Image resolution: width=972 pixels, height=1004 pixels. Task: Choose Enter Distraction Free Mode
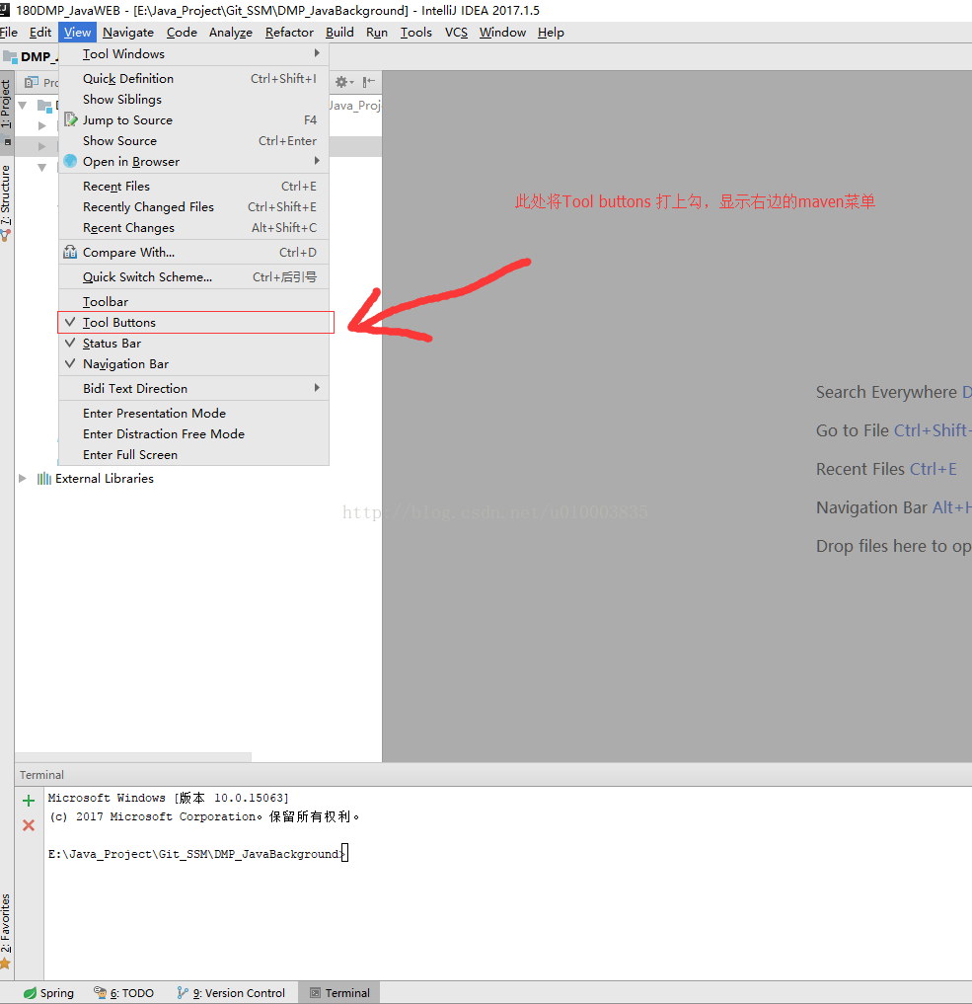[x=193, y=434]
